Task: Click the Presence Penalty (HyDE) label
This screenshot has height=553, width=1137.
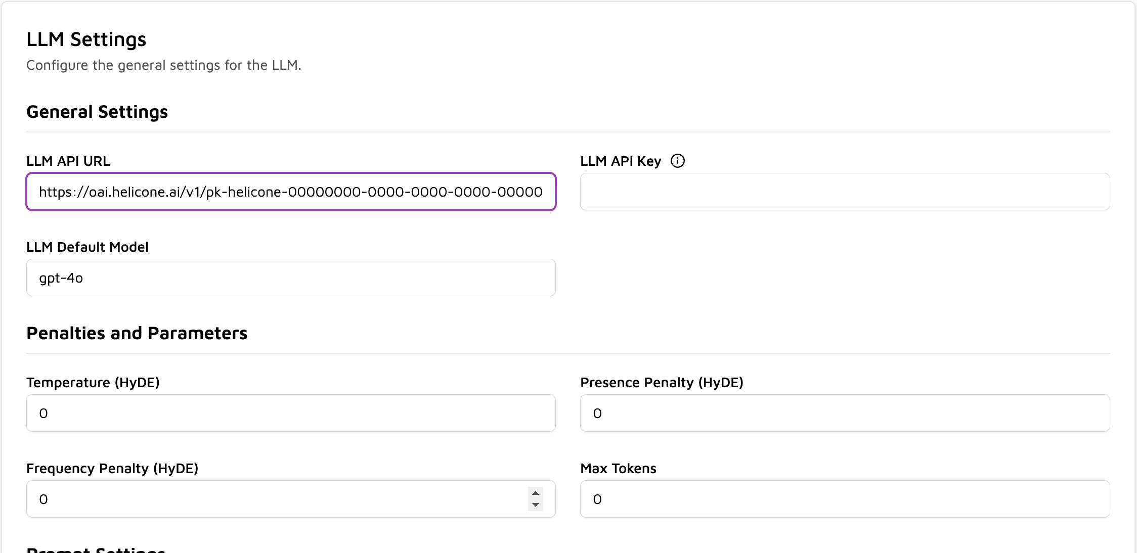Action: point(662,383)
